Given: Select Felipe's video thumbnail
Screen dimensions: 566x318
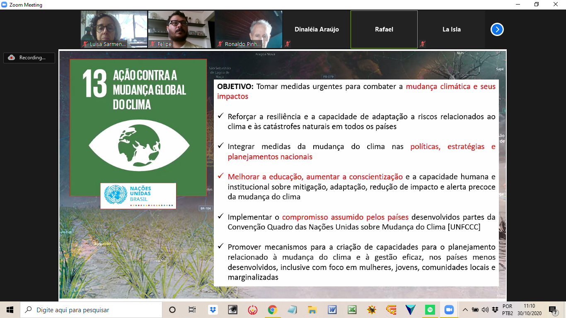Looking at the screenshot, I should 181,29.
